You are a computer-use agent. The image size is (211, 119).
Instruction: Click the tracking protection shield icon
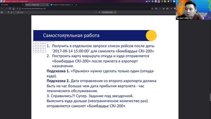17,9
